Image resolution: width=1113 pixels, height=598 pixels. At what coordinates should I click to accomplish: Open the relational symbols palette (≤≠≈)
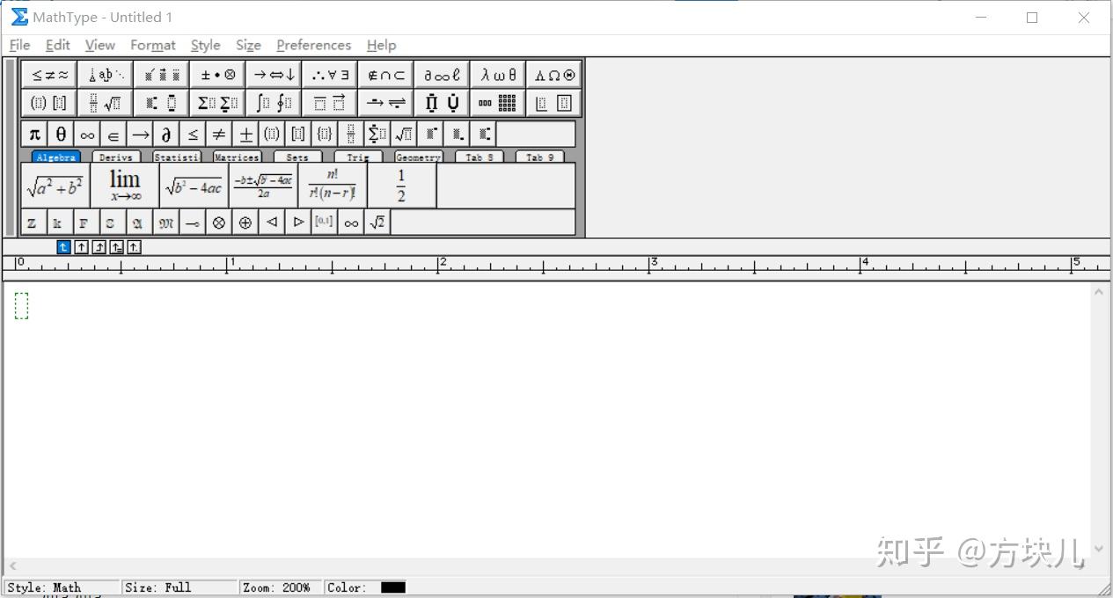point(49,75)
